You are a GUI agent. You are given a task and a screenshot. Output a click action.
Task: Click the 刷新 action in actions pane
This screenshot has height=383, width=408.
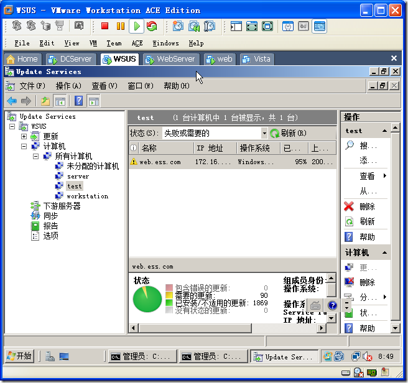tap(367, 222)
